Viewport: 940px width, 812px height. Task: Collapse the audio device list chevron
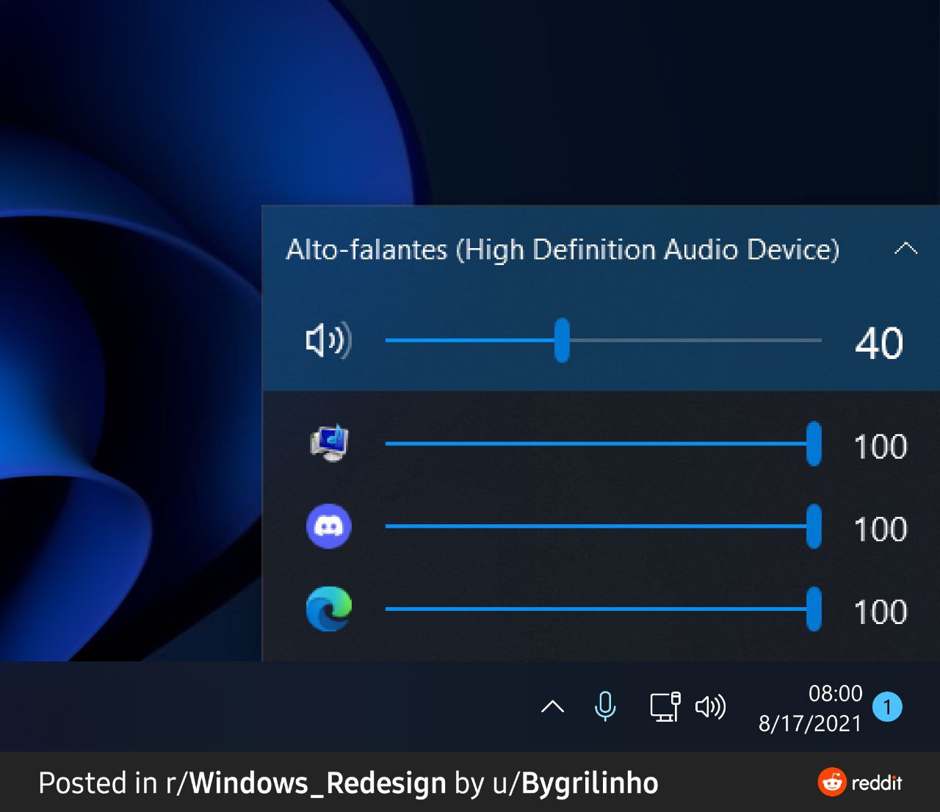(905, 249)
